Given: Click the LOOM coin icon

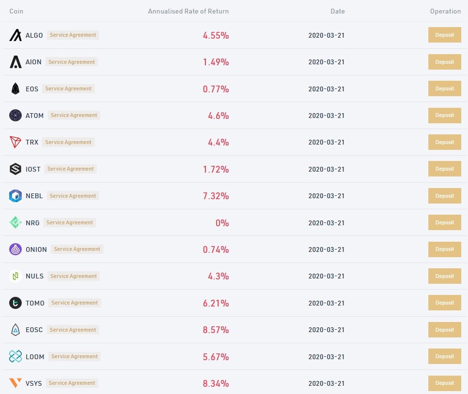Looking at the screenshot, I should click(15, 356).
